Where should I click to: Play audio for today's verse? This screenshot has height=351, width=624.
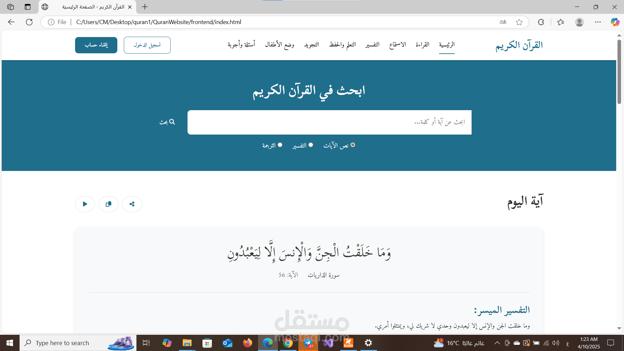85,204
